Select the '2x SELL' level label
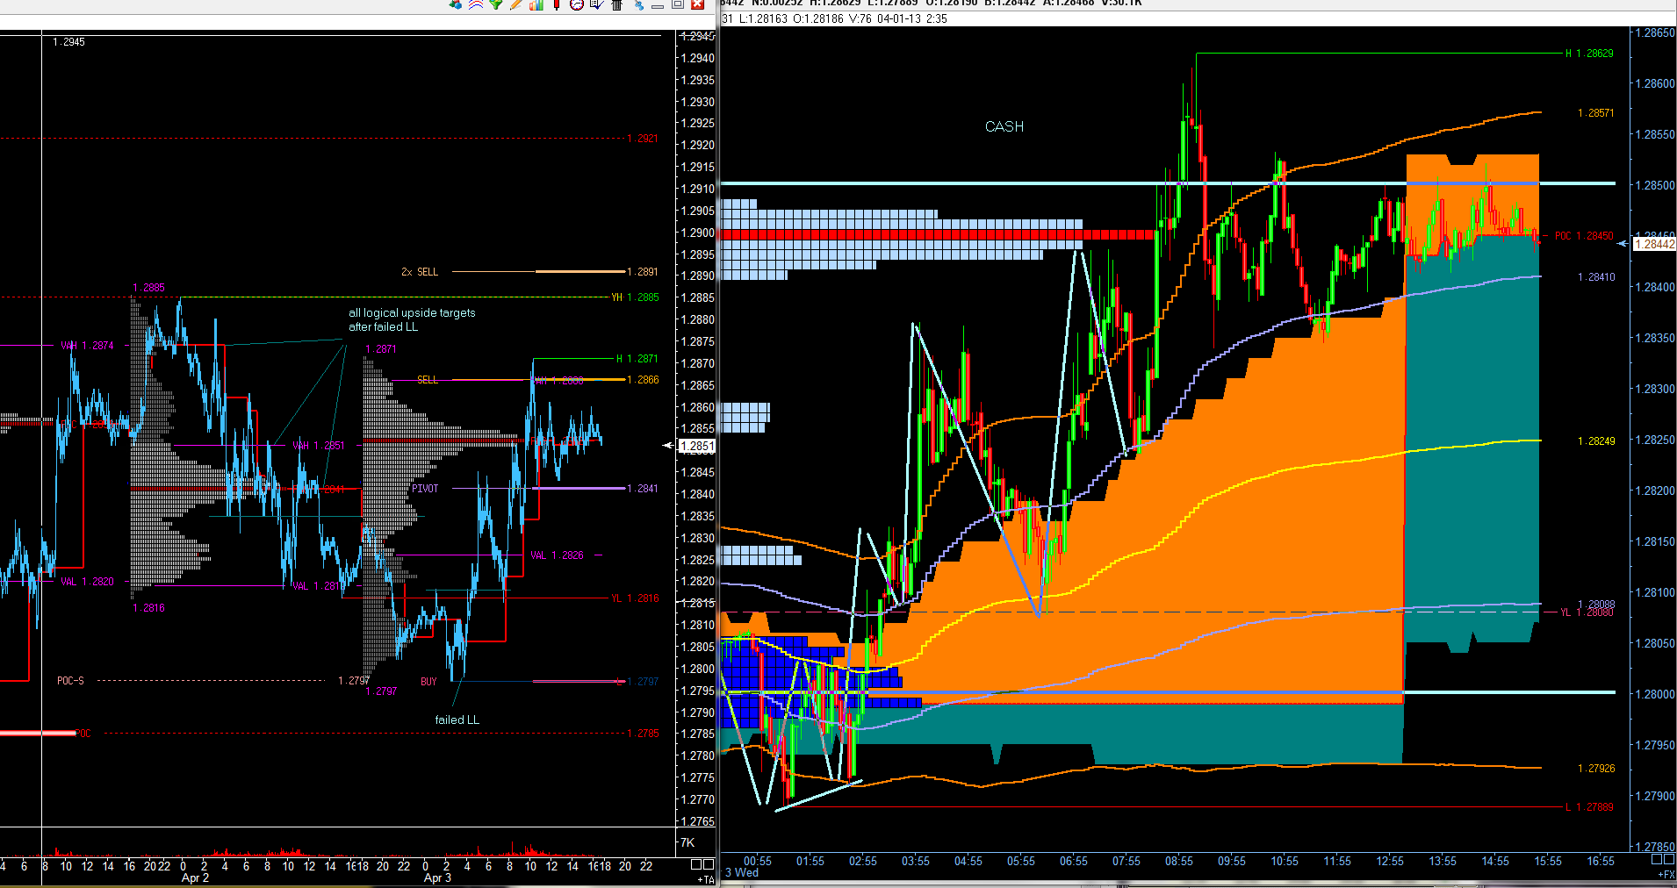1677x888 pixels. coord(420,272)
